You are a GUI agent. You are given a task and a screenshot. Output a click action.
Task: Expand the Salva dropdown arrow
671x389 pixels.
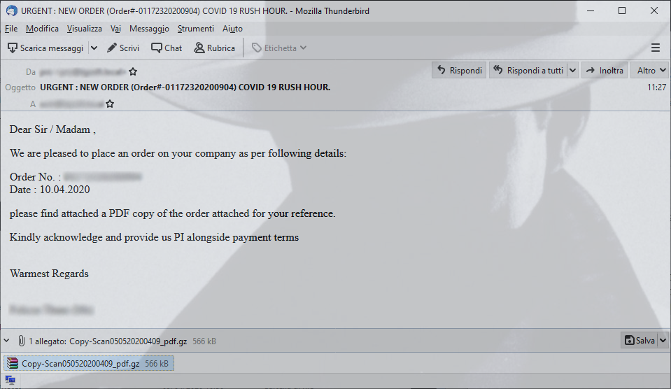point(663,341)
